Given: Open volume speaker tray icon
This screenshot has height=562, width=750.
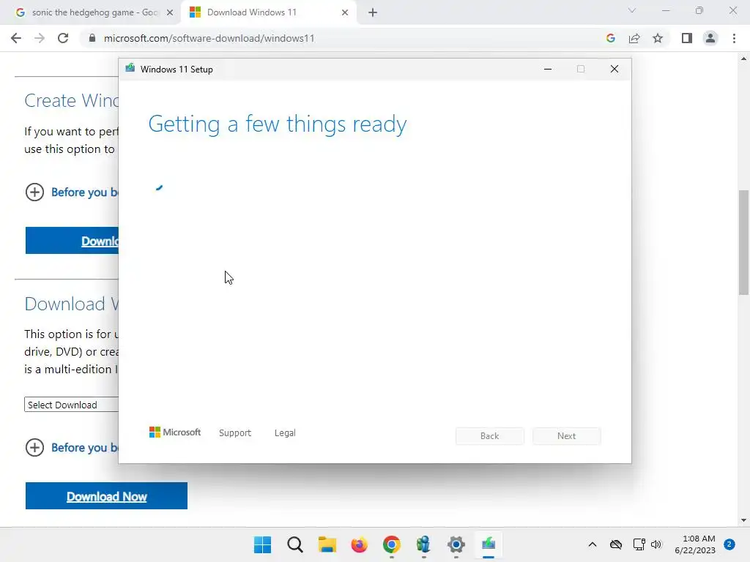Looking at the screenshot, I should click(x=656, y=544).
